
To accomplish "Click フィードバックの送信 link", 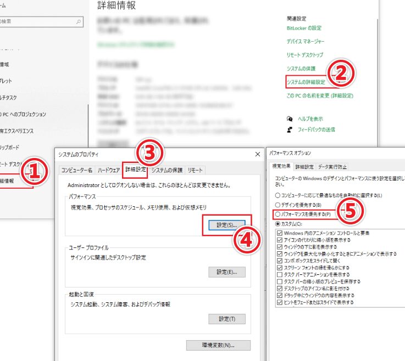I will [316, 129].
